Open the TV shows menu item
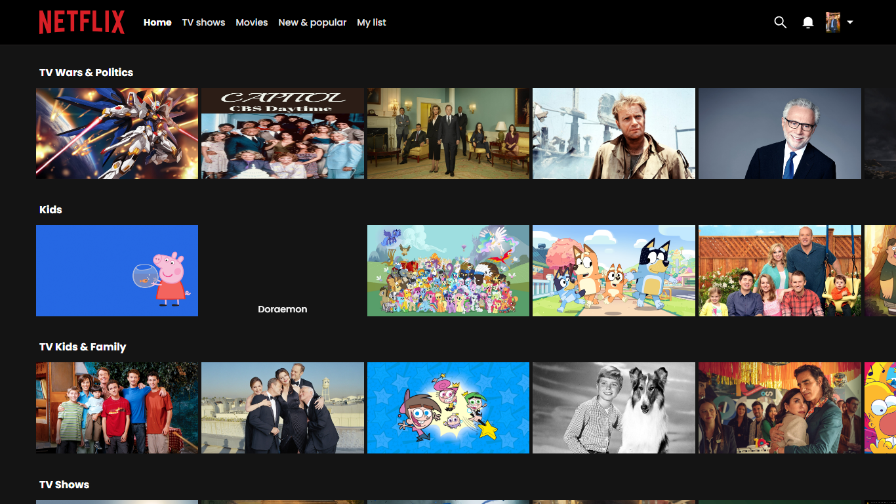The image size is (896, 504). point(203,22)
